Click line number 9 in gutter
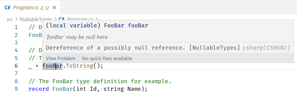 (x=16, y=89)
